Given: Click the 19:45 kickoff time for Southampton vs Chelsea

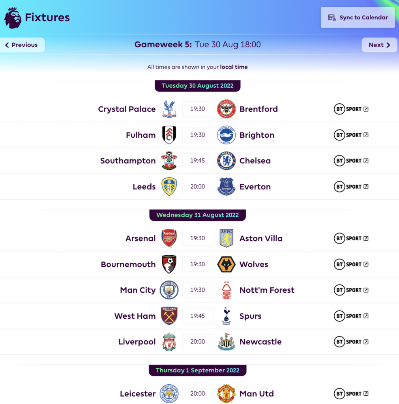Looking at the screenshot, I should (x=197, y=161).
